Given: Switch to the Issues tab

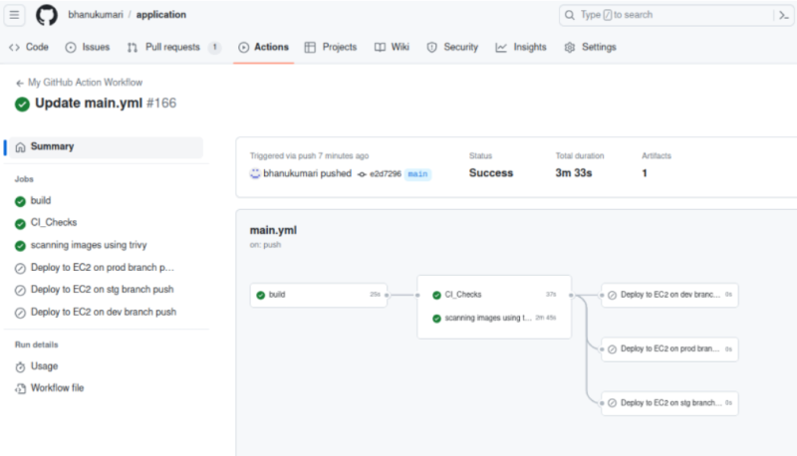Looking at the screenshot, I should (x=88, y=47).
